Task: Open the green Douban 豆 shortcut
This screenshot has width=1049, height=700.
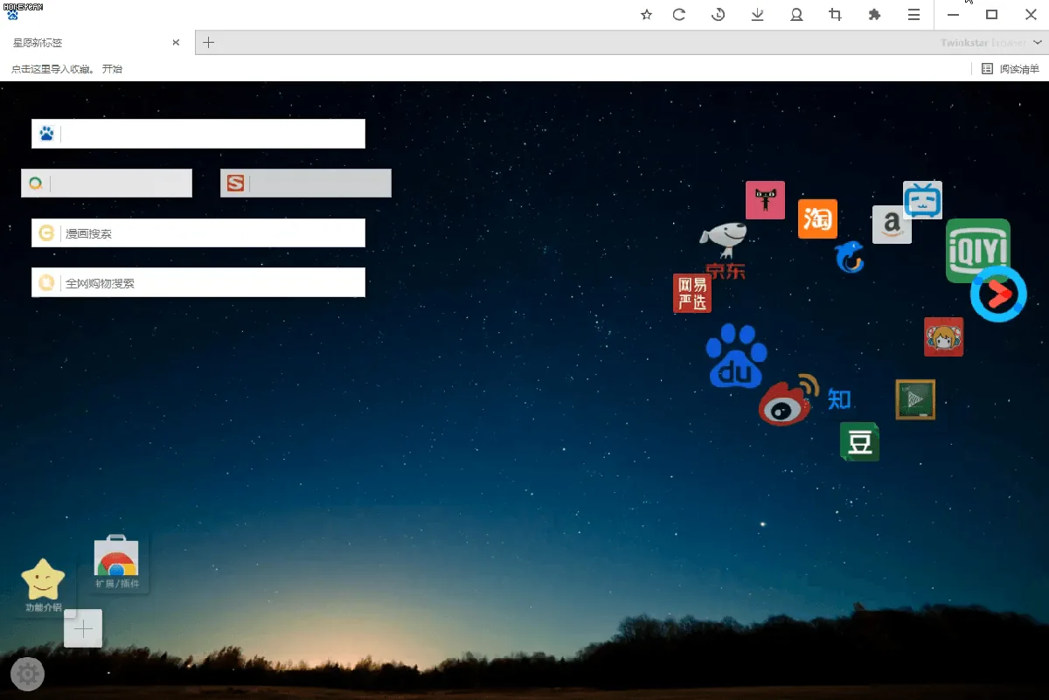Action: click(x=859, y=441)
